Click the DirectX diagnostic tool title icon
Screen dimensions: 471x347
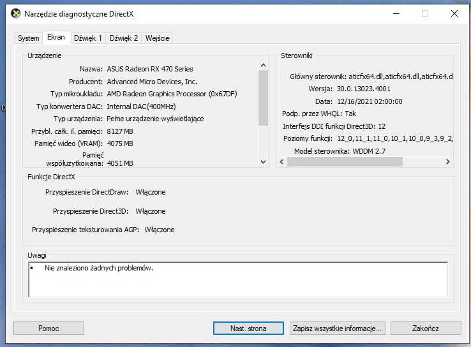15,13
